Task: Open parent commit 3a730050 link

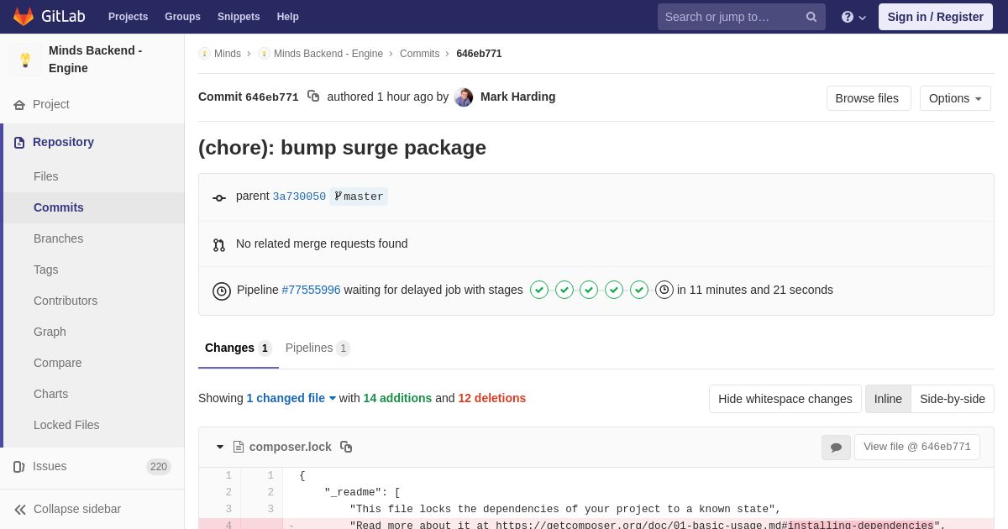Action: click(299, 196)
